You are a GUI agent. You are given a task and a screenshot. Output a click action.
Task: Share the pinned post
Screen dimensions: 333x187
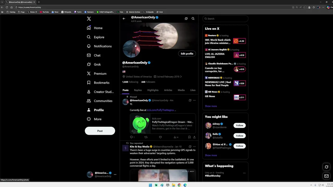(194, 137)
